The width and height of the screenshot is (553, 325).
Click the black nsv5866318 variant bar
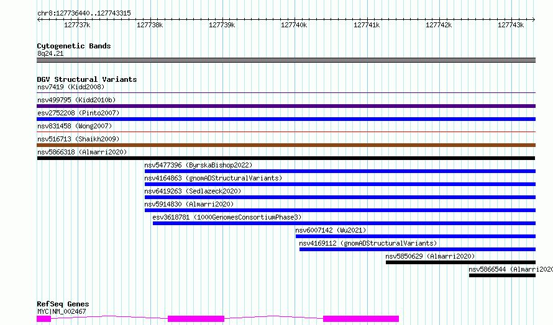286,158
